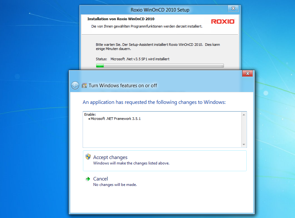Click the Roxio WinOnCD 2010 Setup title bar
295x218 pixels.
[x=160, y=10]
